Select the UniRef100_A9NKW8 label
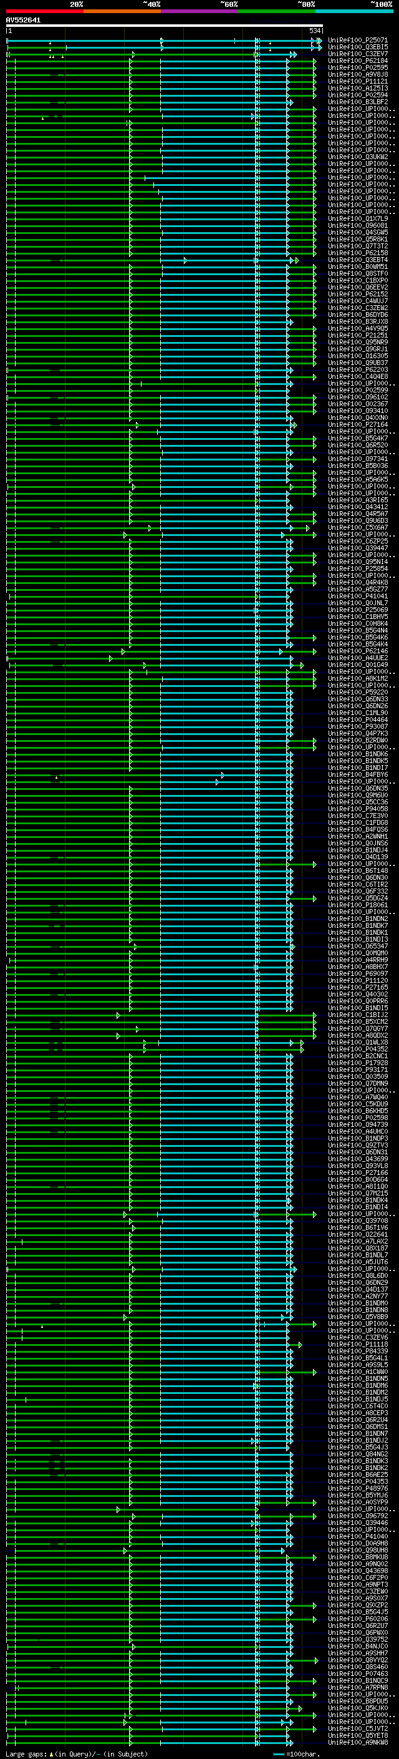Image resolution: width=399 pixels, height=1759 pixels. coord(357,1742)
